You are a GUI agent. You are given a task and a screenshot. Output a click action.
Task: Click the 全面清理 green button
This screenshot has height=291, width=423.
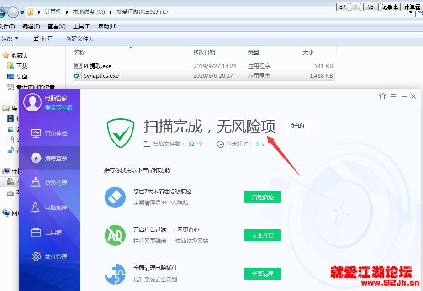pyautogui.click(x=263, y=274)
